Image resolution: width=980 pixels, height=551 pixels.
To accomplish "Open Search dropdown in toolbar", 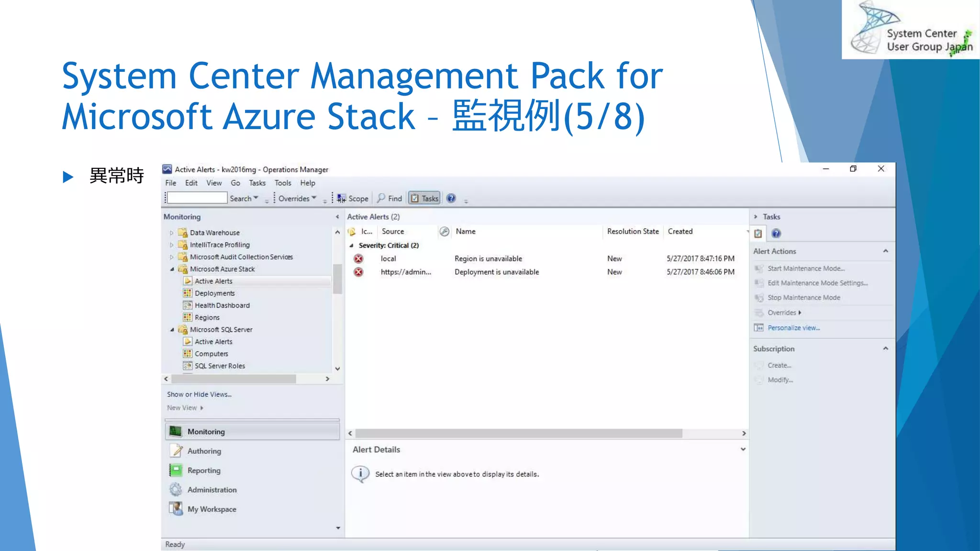I will pos(244,198).
